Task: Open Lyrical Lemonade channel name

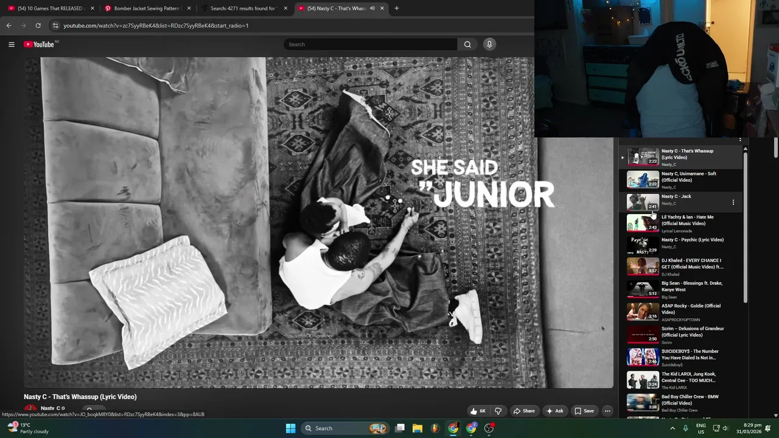Action: 677,231
